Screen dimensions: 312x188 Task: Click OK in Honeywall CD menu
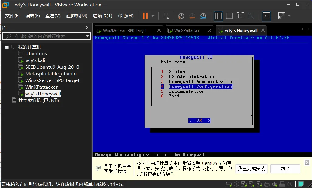[199, 121]
